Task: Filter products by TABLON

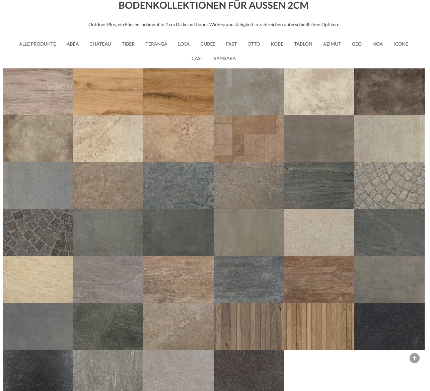Action: coord(303,44)
